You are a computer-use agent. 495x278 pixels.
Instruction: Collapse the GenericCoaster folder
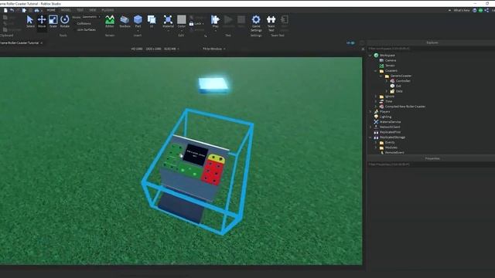(x=381, y=76)
